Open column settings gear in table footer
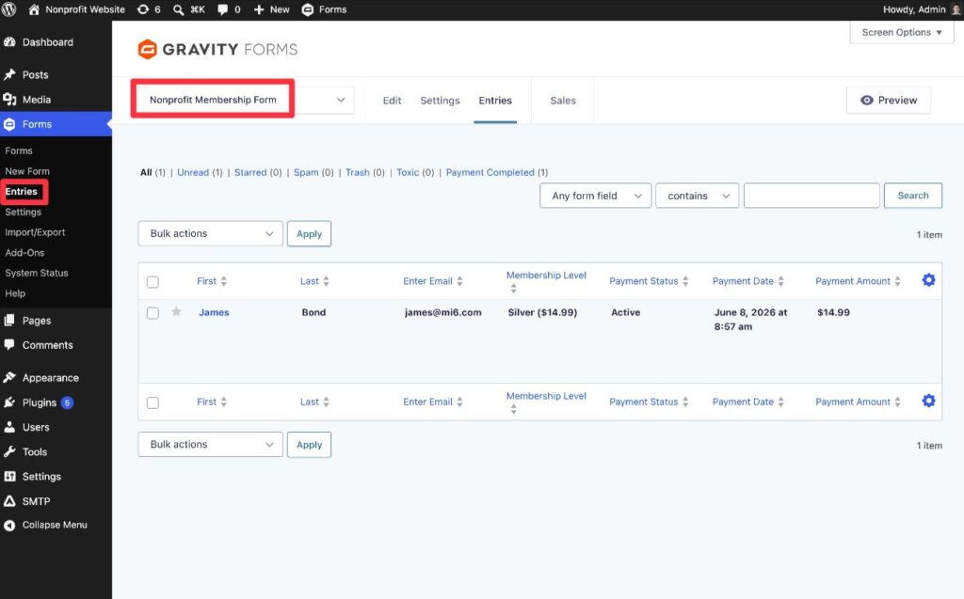 pos(928,401)
